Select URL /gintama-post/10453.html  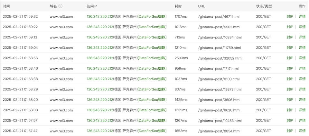tap(220, 121)
